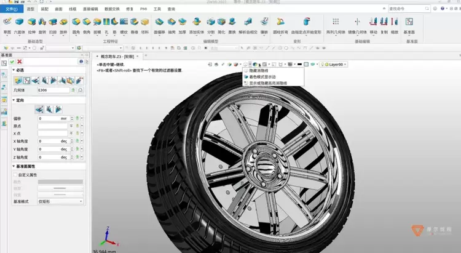Open the 基准面 (datum plane) ribbon tool
This screenshot has height=253, width=461.
click(409, 23)
